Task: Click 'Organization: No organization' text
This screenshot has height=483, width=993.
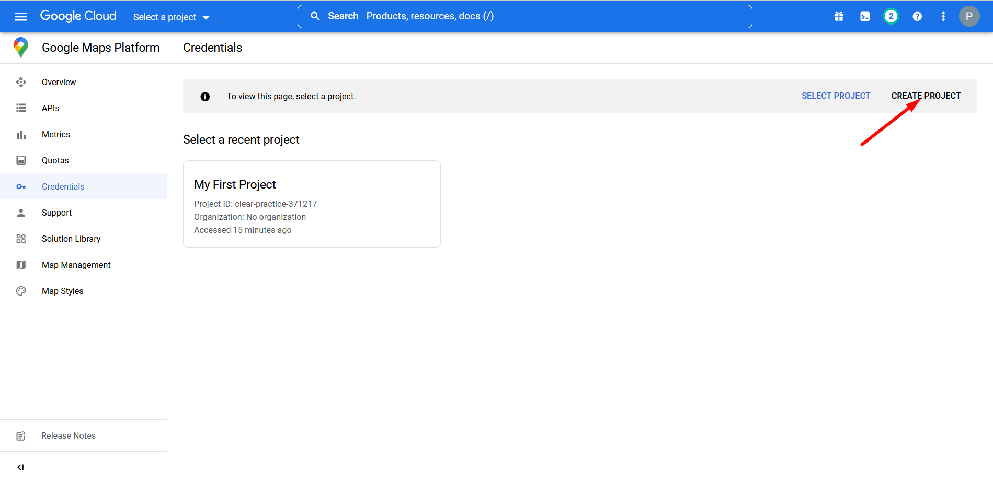Action: (250, 217)
